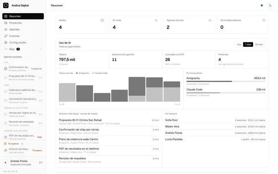Click the Terminales abiertas terminal icon
This screenshot has width=278, height=174.
click(264, 20)
